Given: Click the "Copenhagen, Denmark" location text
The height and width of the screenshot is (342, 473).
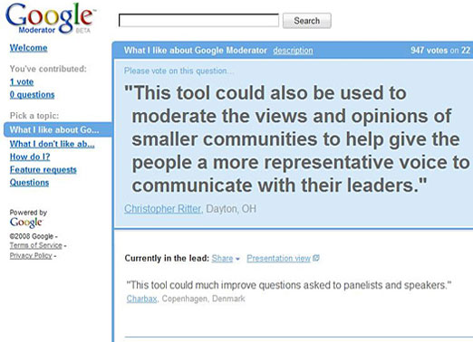Looking at the screenshot, I should click(x=203, y=299).
